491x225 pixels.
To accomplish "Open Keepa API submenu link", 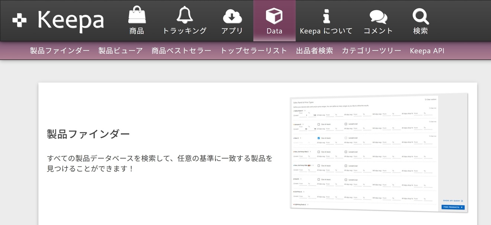I will (x=427, y=51).
